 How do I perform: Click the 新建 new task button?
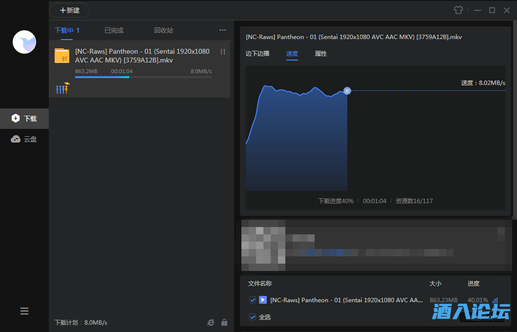point(69,10)
